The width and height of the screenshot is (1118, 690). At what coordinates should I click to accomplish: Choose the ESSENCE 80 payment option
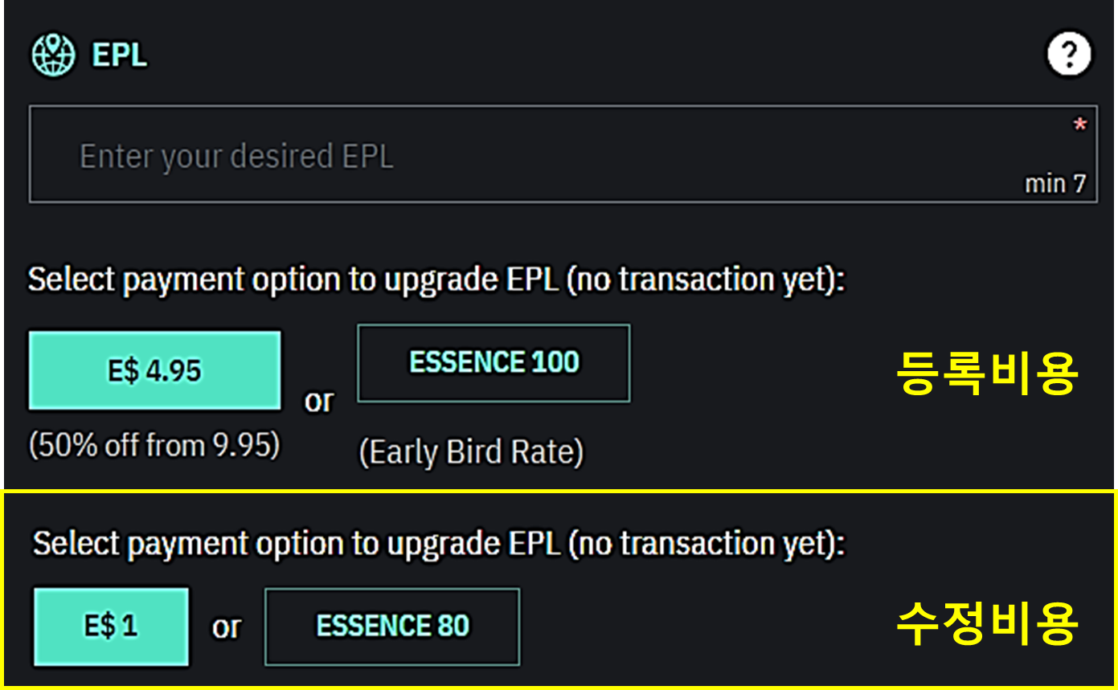392,627
